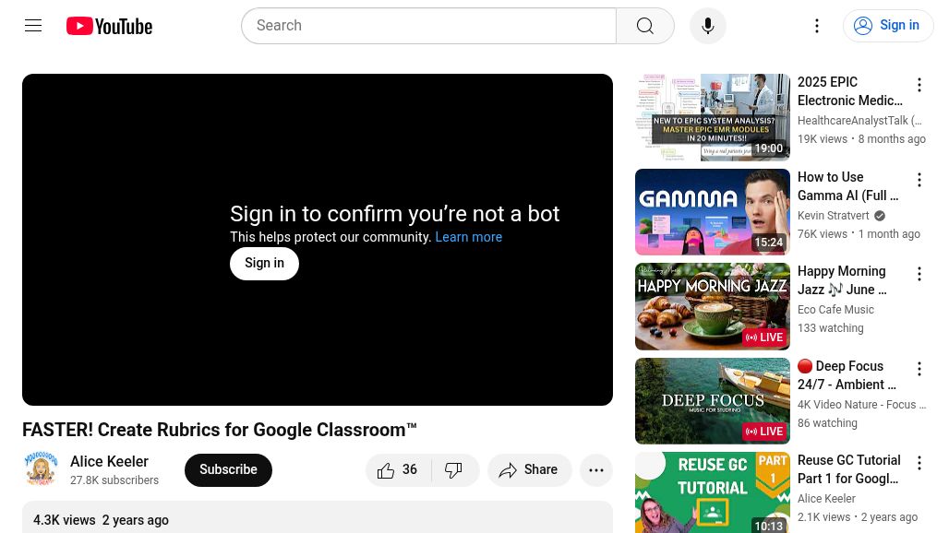Dislike the video with thumbs down

click(x=454, y=469)
